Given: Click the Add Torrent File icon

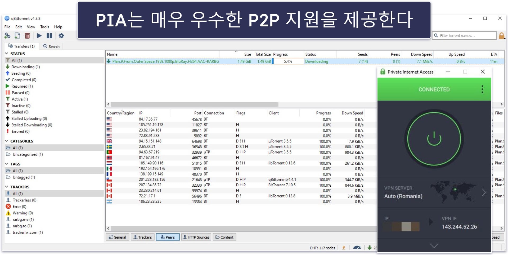Looking at the screenshot, I should pyautogui.click(x=17, y=36).
